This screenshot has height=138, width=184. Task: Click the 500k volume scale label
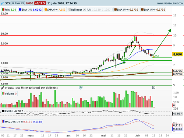176,102
